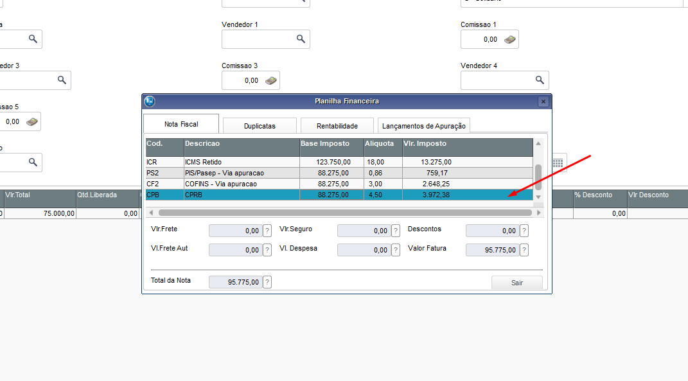The height and width of the screenshot is (381, 688).
Task: Open the Lançamentos de Apuração tab
Action: click(x=424, y=126)
